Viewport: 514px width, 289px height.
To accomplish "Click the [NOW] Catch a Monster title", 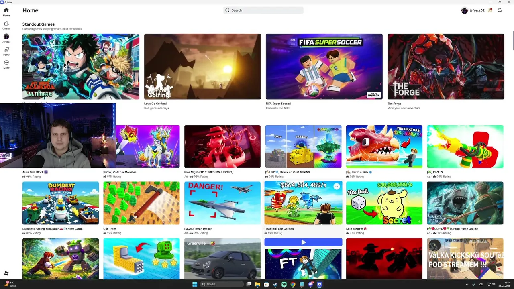I will click(x=120, y=172).
